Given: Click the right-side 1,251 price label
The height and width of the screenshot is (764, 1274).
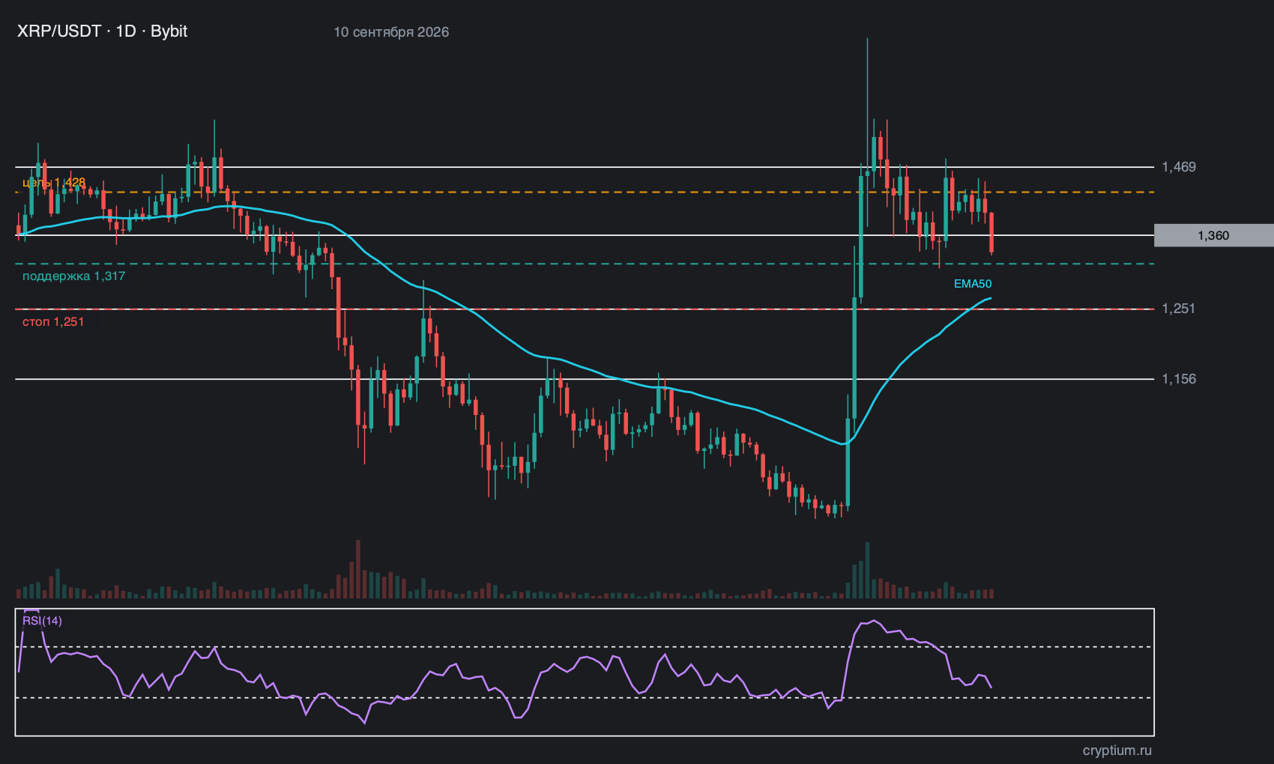Looking at the screenshot, I should 1179,309.
